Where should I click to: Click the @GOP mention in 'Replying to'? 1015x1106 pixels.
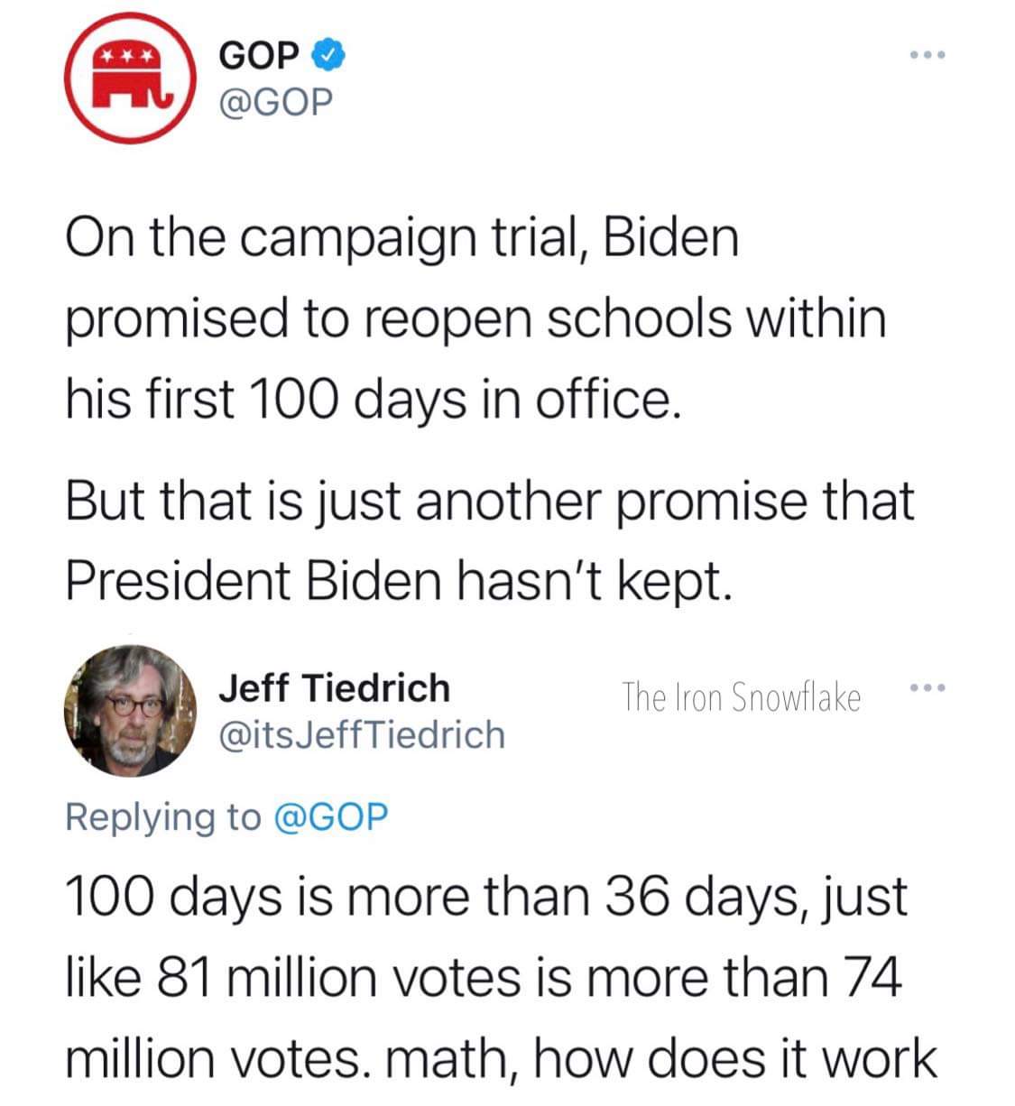click(329, 816)
